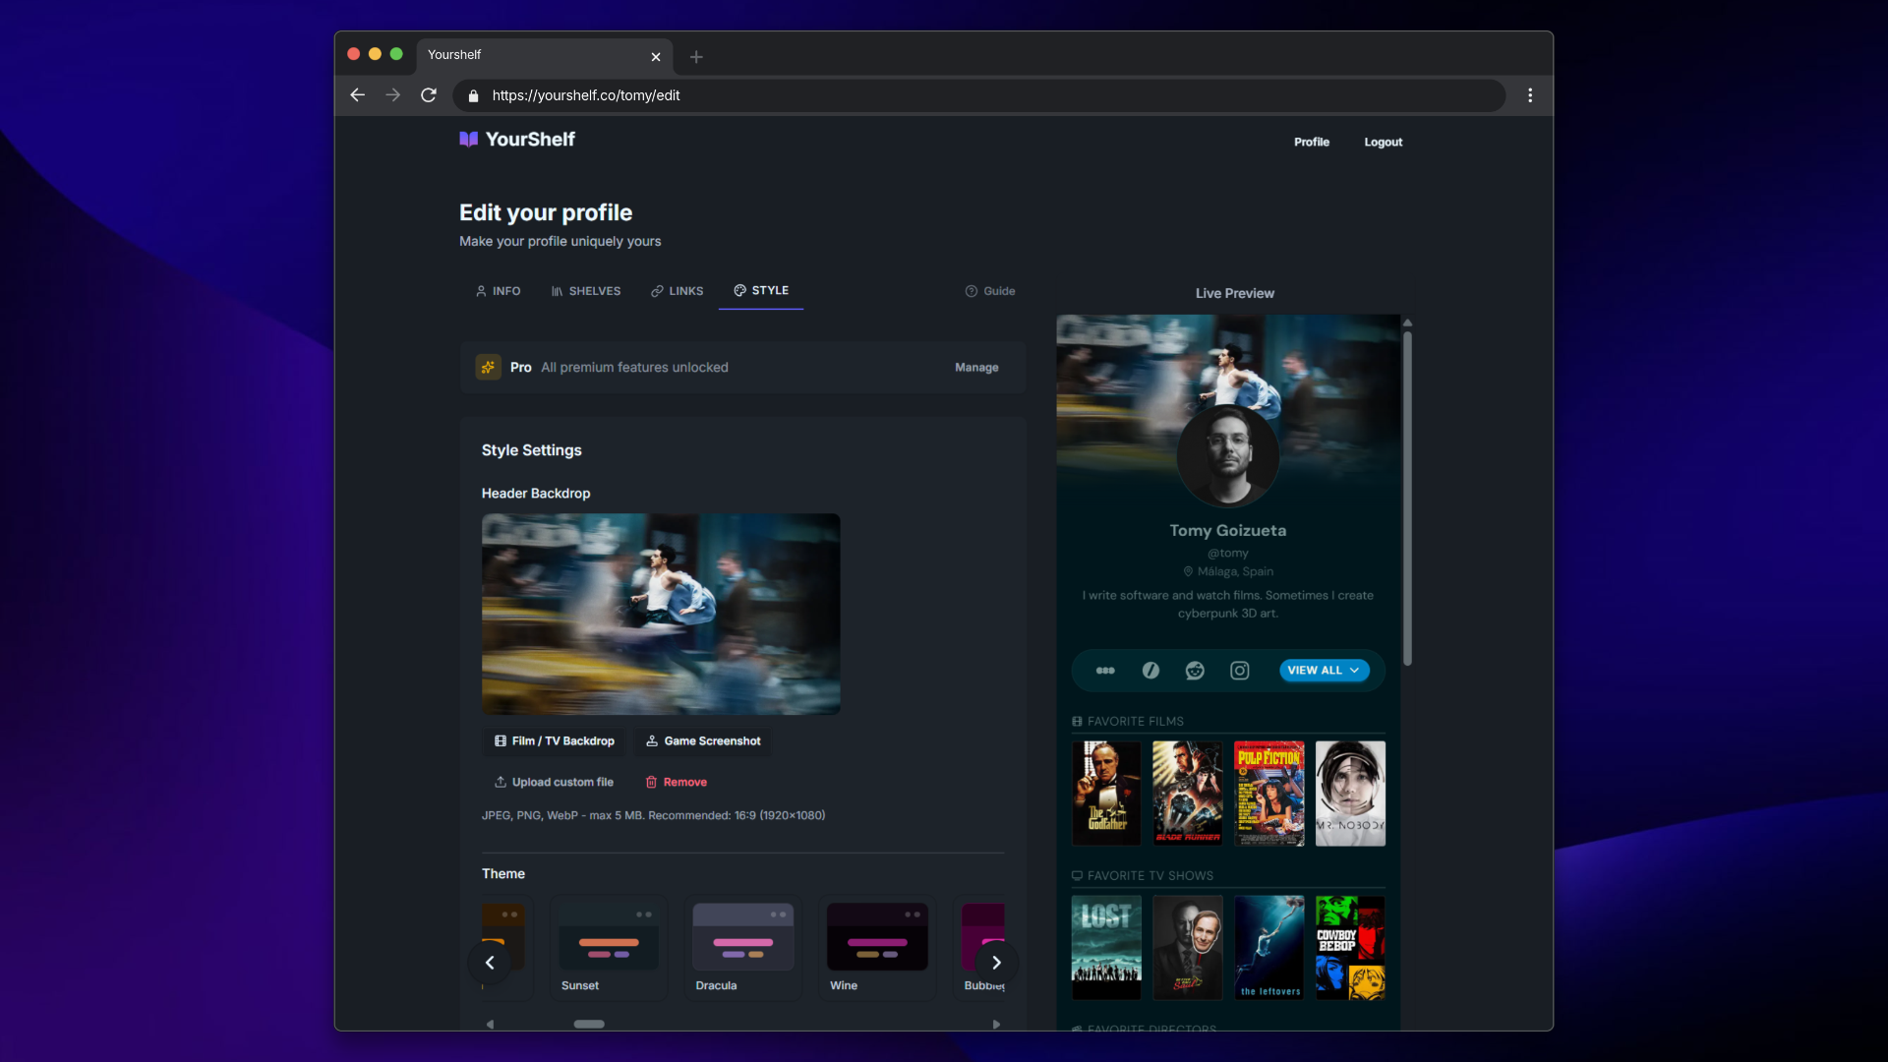Open the browser three-dot menu

point(1530,95)
